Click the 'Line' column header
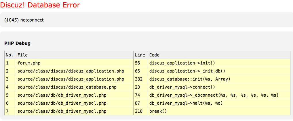Screen dimensions: 293x121 [140, 55]
